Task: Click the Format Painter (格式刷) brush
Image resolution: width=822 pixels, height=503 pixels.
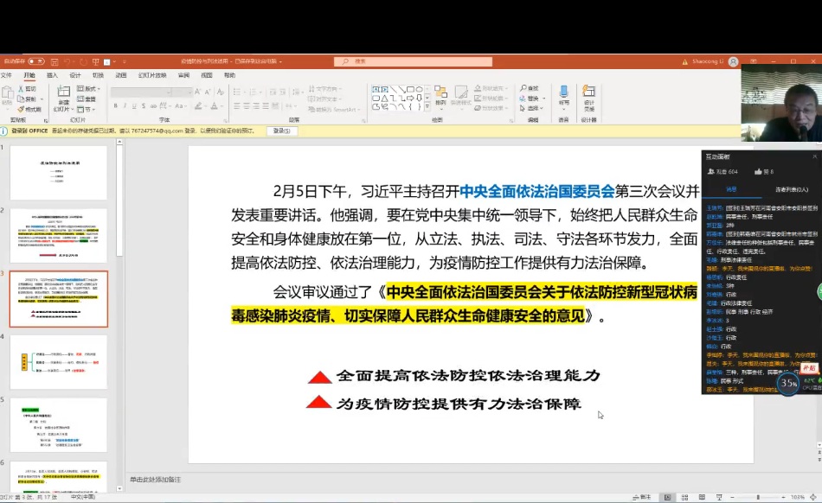Action: [x=30, y=110]
